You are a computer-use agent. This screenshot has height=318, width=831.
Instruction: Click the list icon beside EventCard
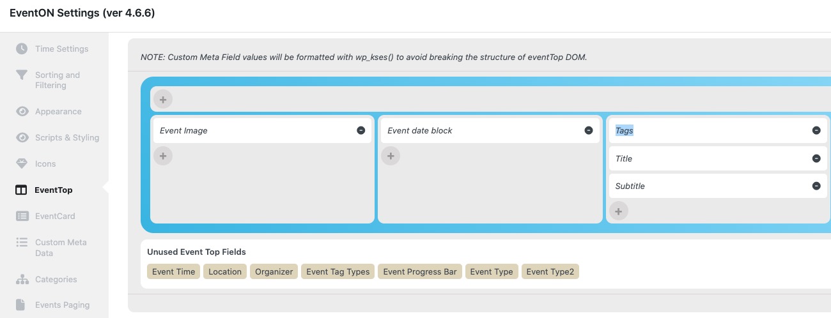pos(22,216)
